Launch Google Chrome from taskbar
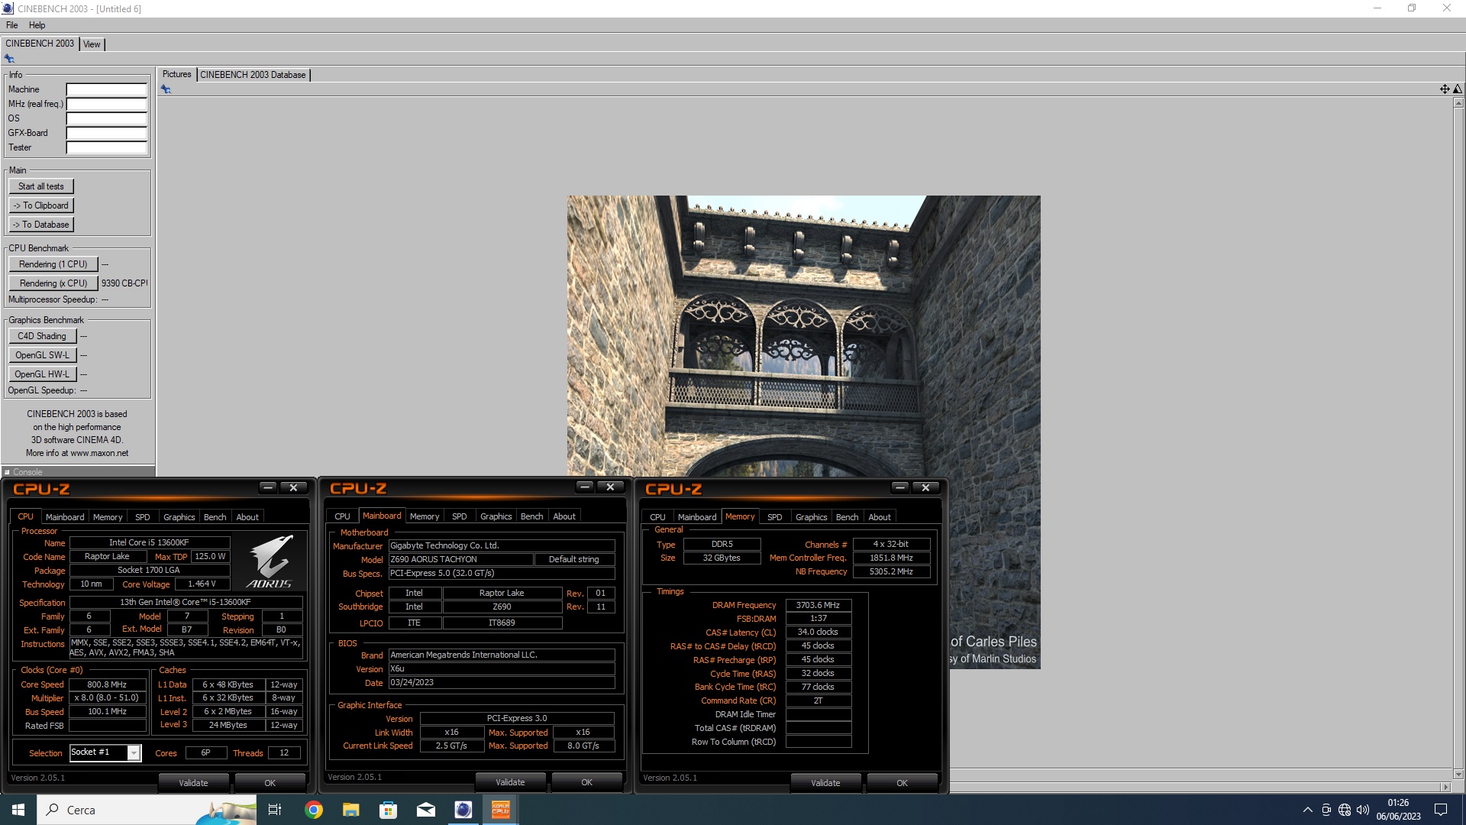Screen dimensions: 1466x825 (313, 810)
